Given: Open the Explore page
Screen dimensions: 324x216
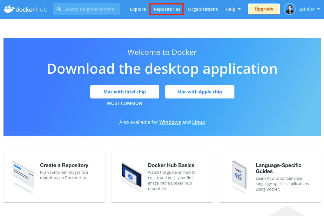Looking at the screenshot, I should [x=138, y=9].
